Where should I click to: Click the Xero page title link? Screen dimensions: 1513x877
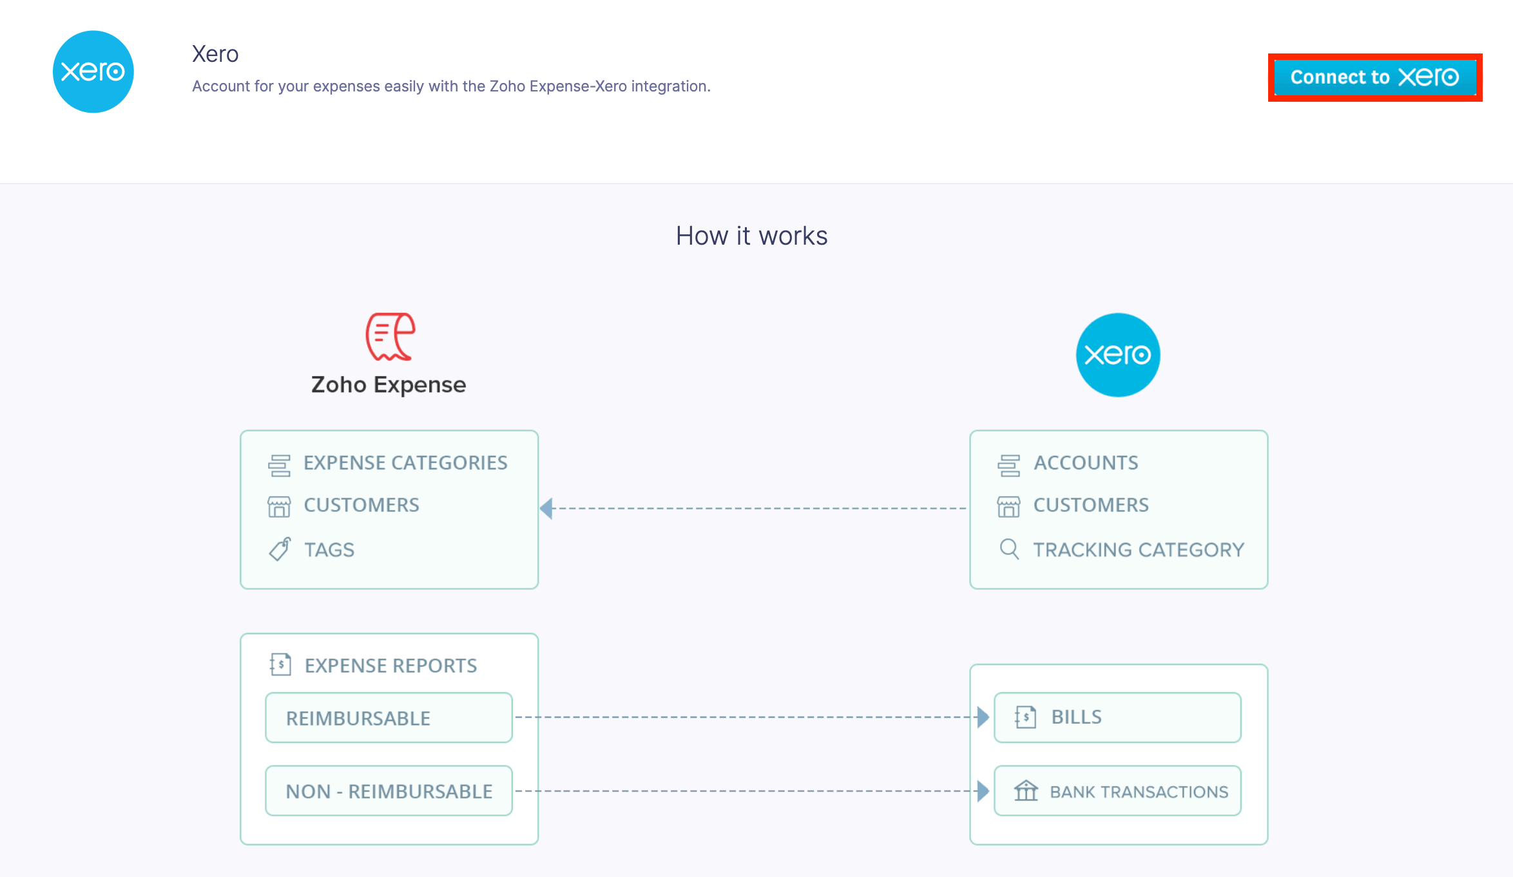[215, 53]
